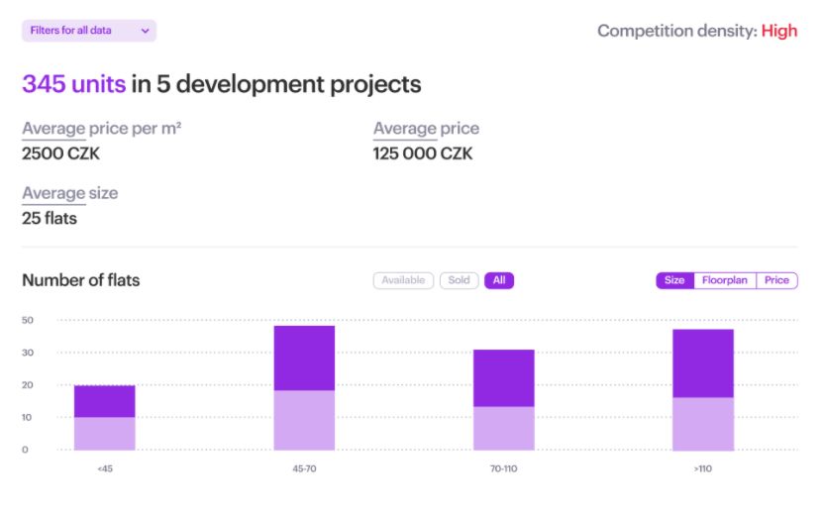
Task: Switch chart to Size tab
Action: coord(674,280)
